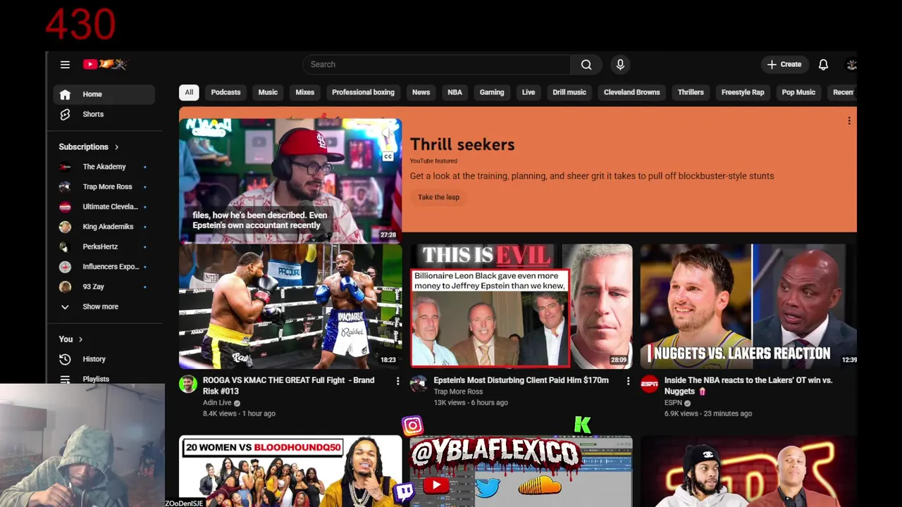
Task: Select the Music filter chip
Action: tap(268, 92)
